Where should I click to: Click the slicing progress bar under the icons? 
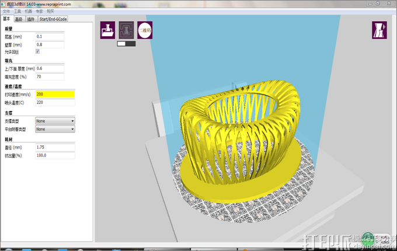[x=126, y=44]
